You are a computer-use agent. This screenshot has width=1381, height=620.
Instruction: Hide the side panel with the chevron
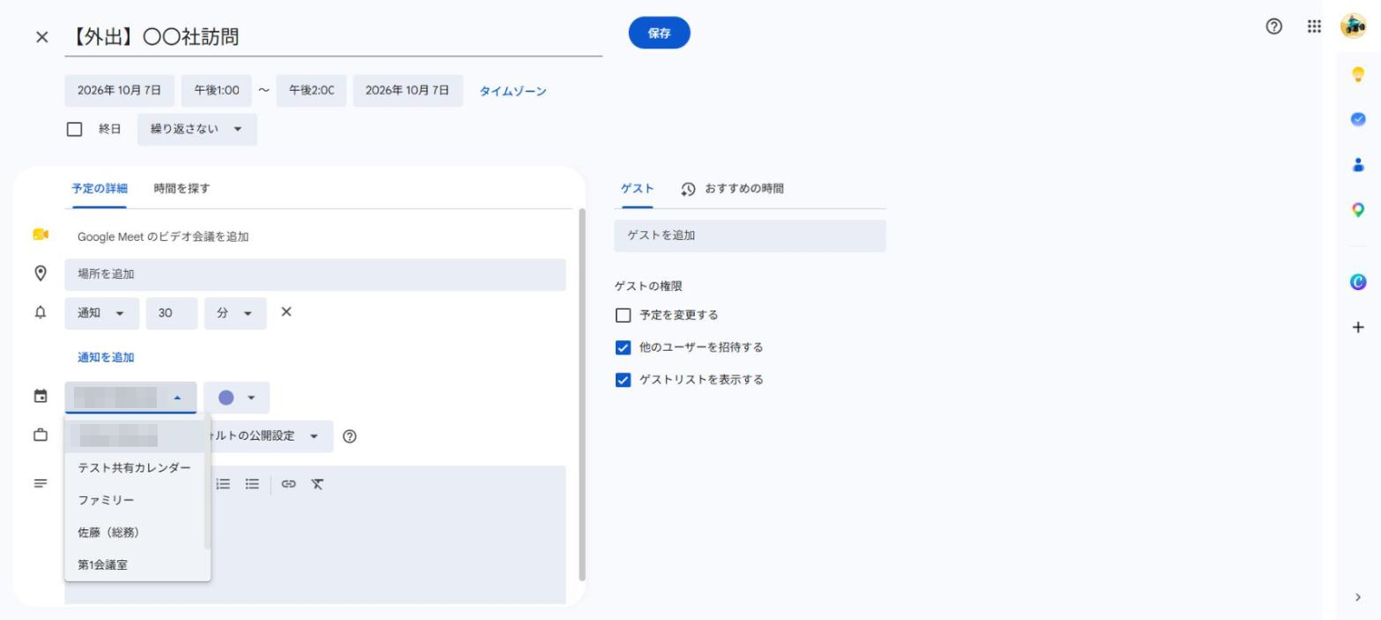1358,597
